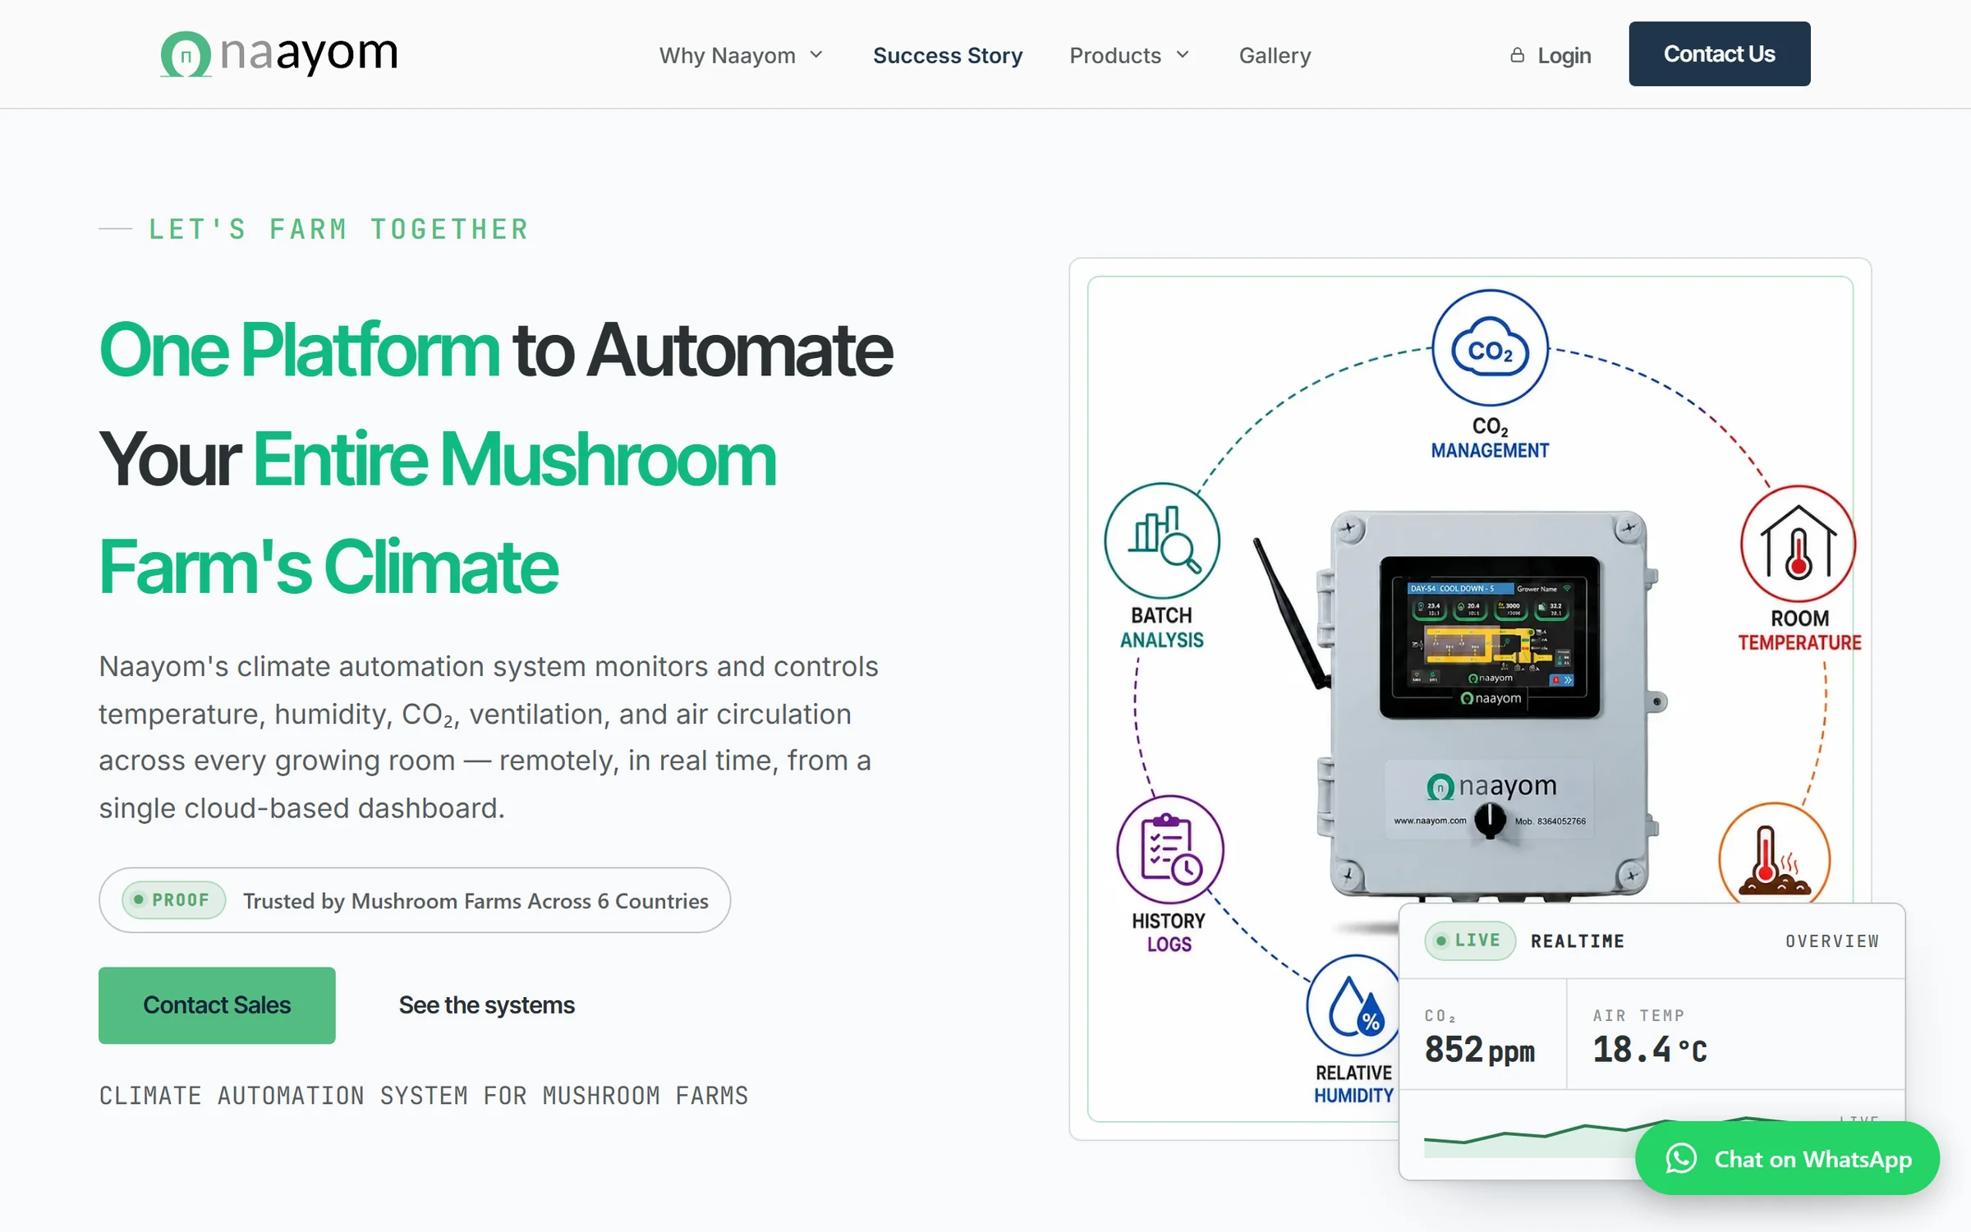Click the green trend line chart
Screen dimensions: 1971x1232
pos(1532,1138)
